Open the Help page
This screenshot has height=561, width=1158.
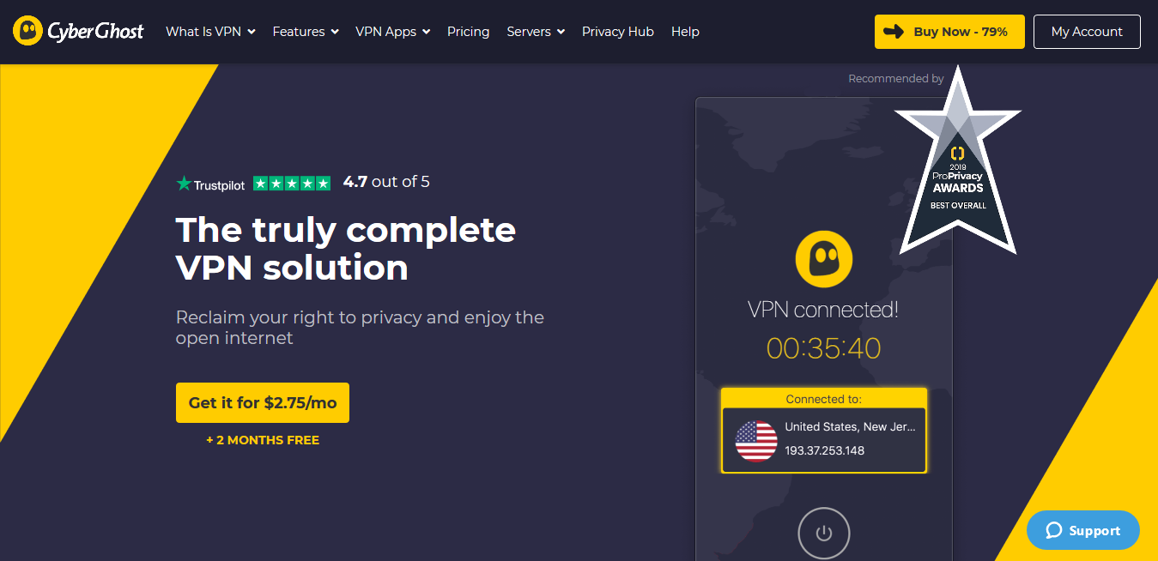click(x=685, y=32)
